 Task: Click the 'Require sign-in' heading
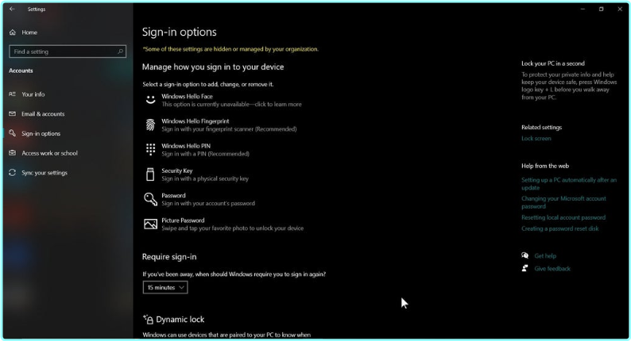[169, 257]
